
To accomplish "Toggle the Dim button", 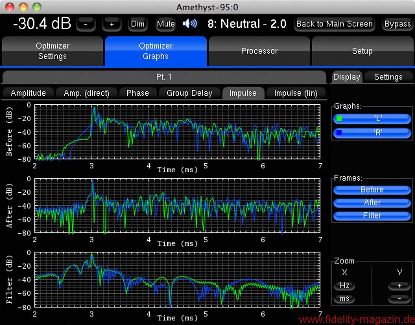I will (138, 24).
